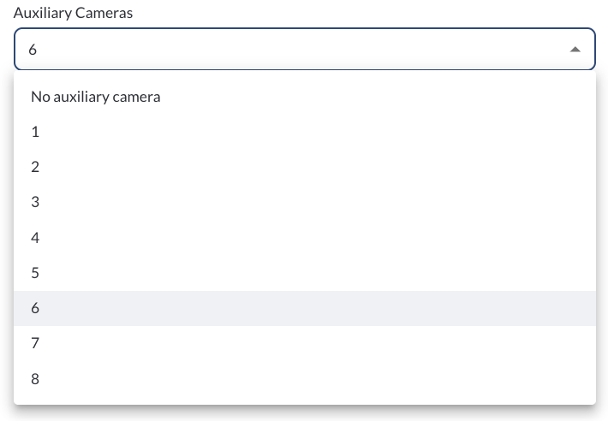Viewport: 608px width, 421px height.
Task: Click the Auxiliary Cameras field label
Action: [x=73, y=13]
